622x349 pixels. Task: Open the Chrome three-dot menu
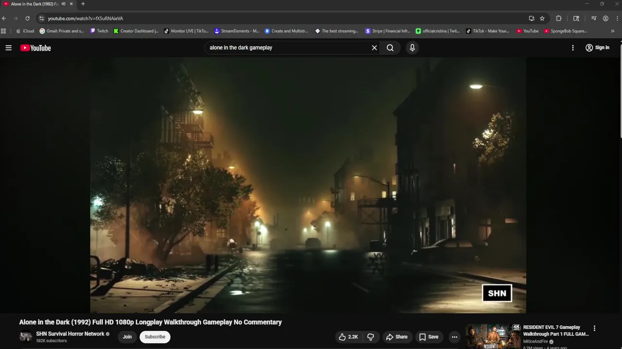616,18
